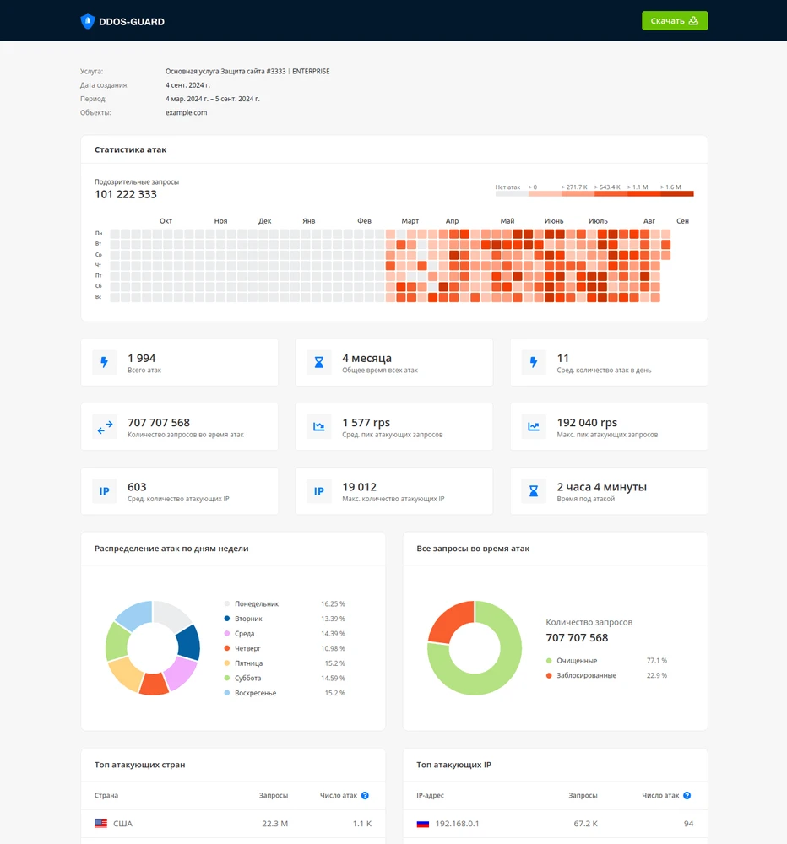This screenshot has width=787, height=844.
Task: Click the chart icon beside 1 577 rps
Action: [319, 427]
